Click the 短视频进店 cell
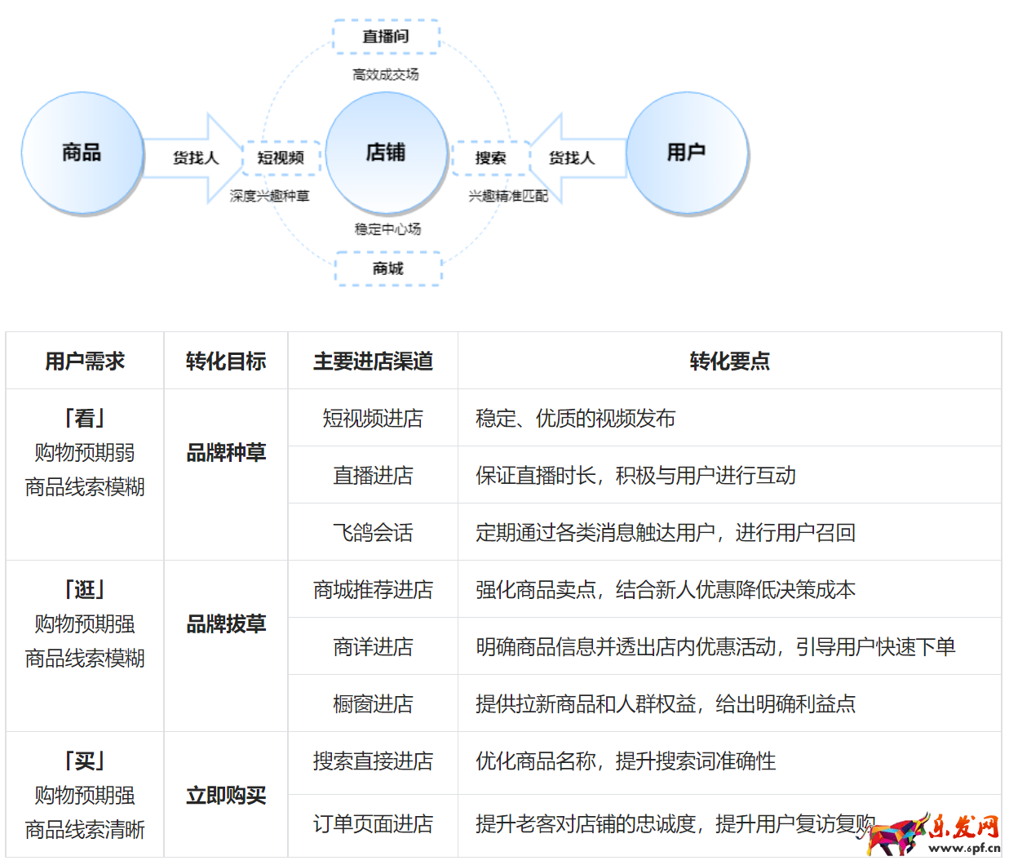Image resolution: width=1009 pixels, height=865 pixels. [x=373, y=418]
